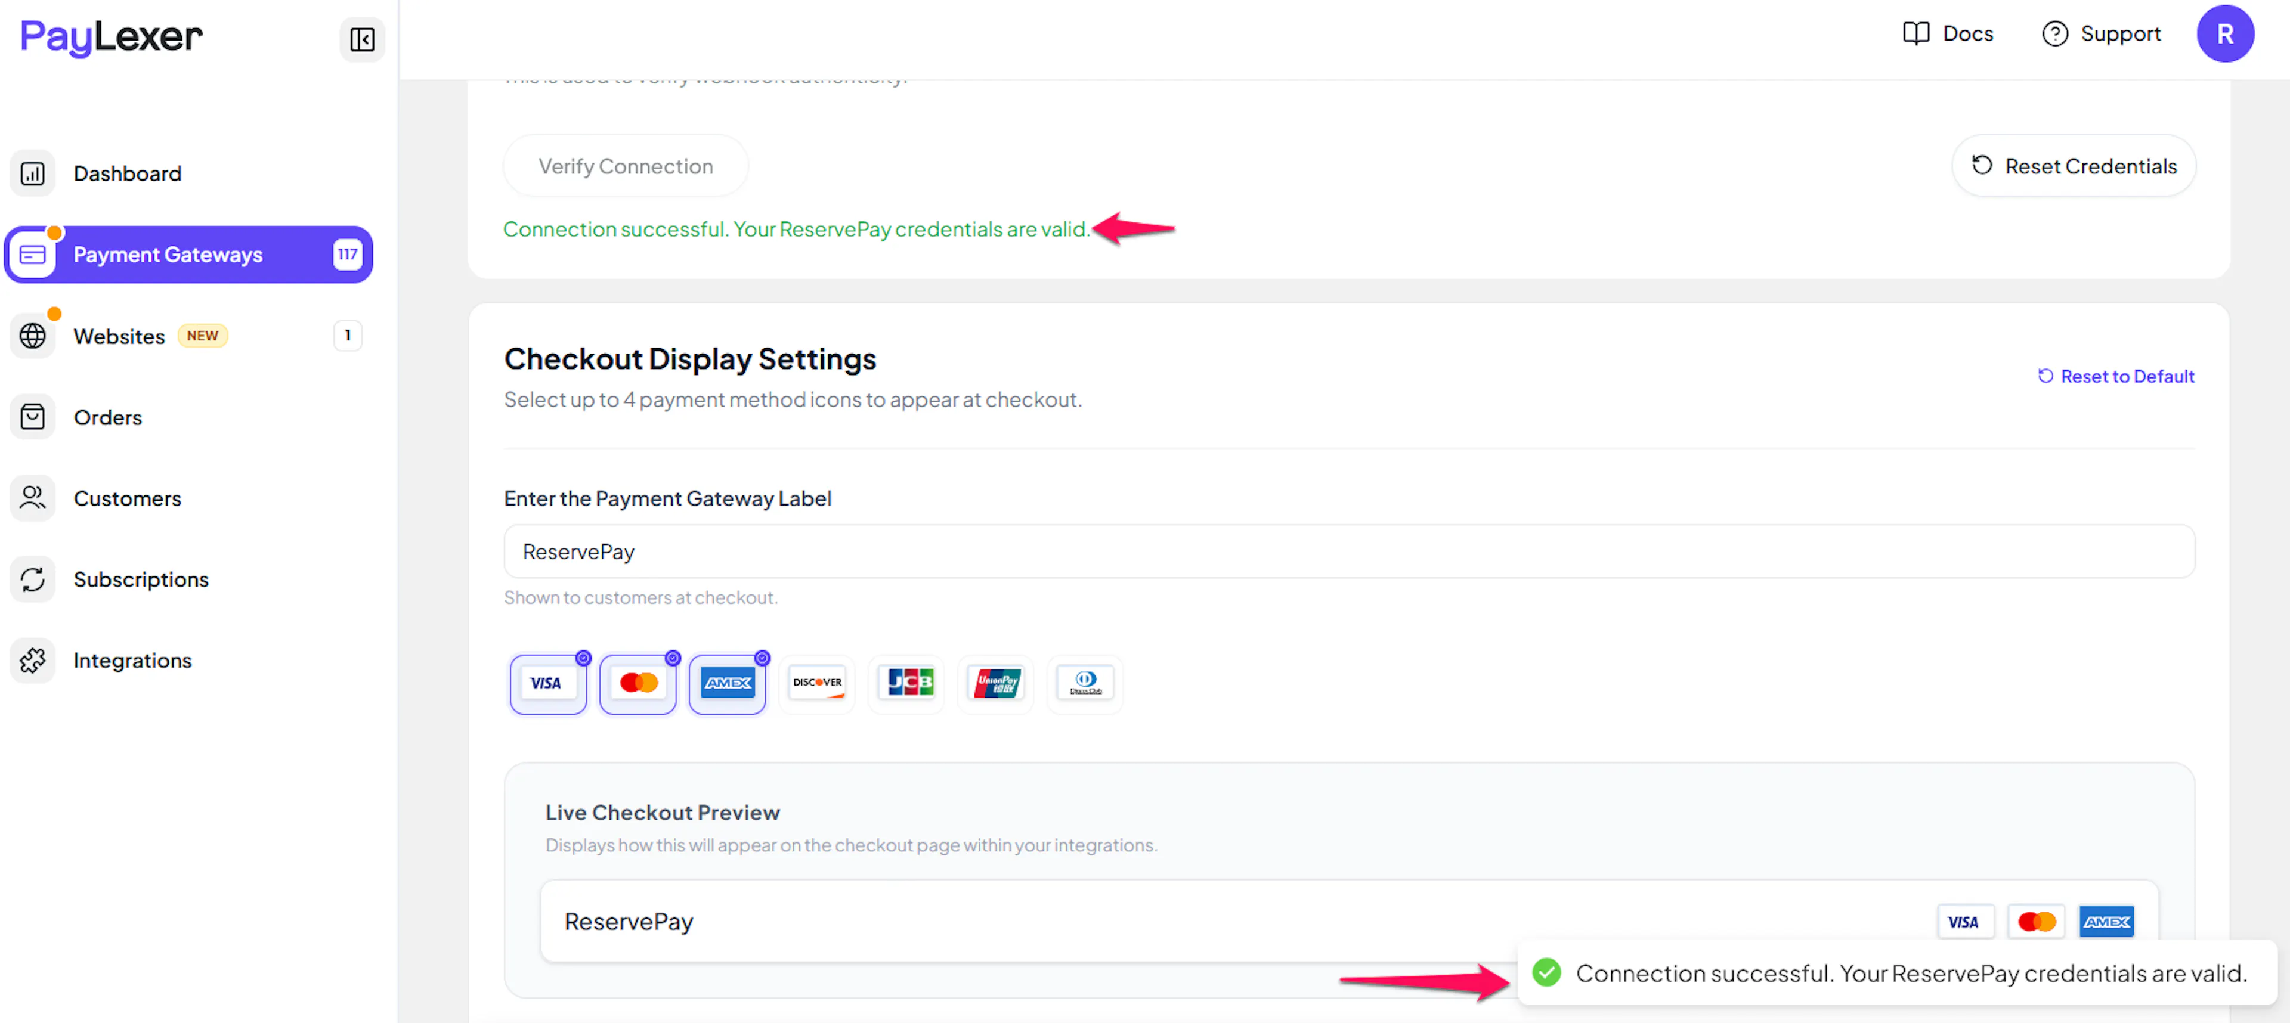Click the Mastercard icon in checkout preview

click(x=2036, y=922)
